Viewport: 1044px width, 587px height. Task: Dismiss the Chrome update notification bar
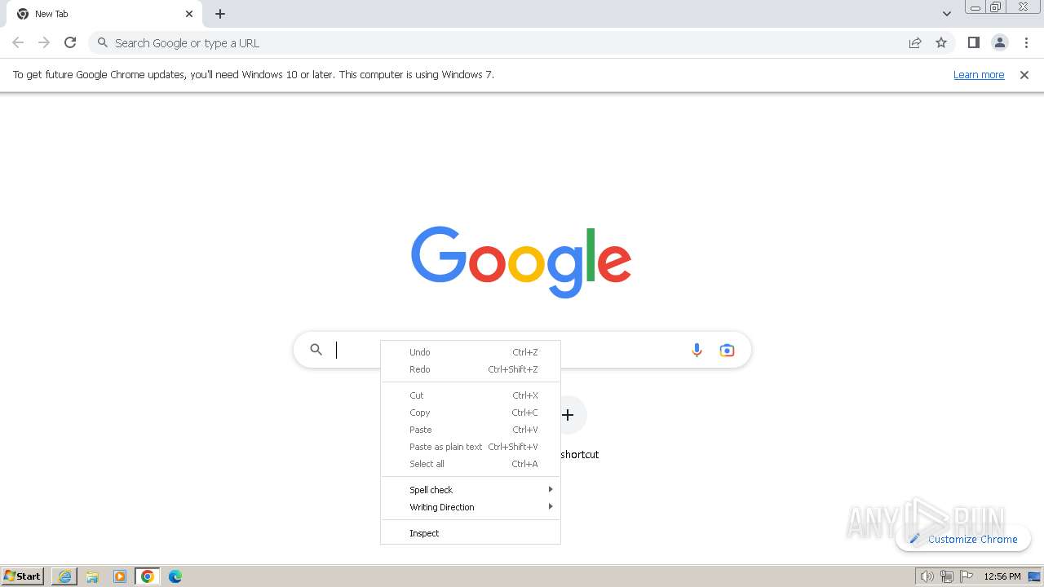pyautogui.click(x=1024, y=74)
